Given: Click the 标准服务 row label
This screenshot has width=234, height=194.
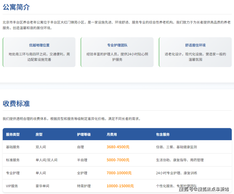Looking at the screenshot, I should click(x=13, y=160).
